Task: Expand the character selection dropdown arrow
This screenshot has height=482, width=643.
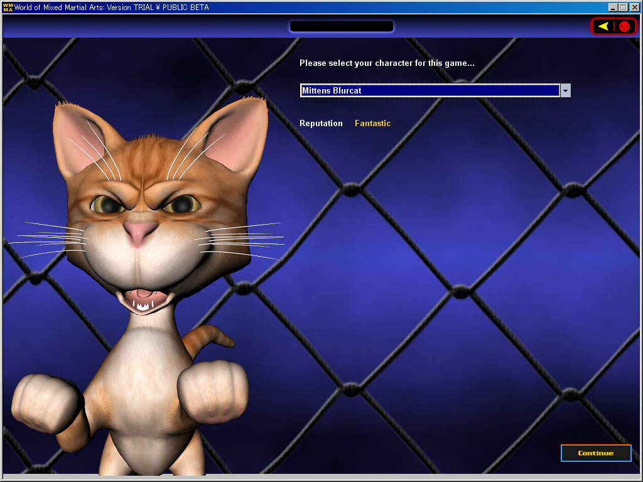Action: 565,90
